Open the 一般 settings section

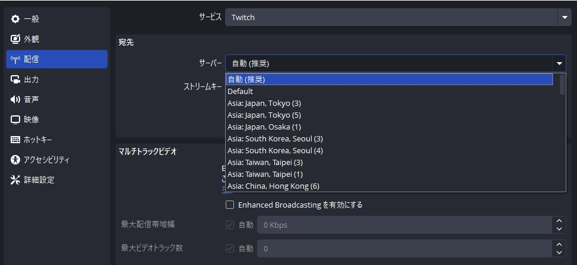coord(57,19)
